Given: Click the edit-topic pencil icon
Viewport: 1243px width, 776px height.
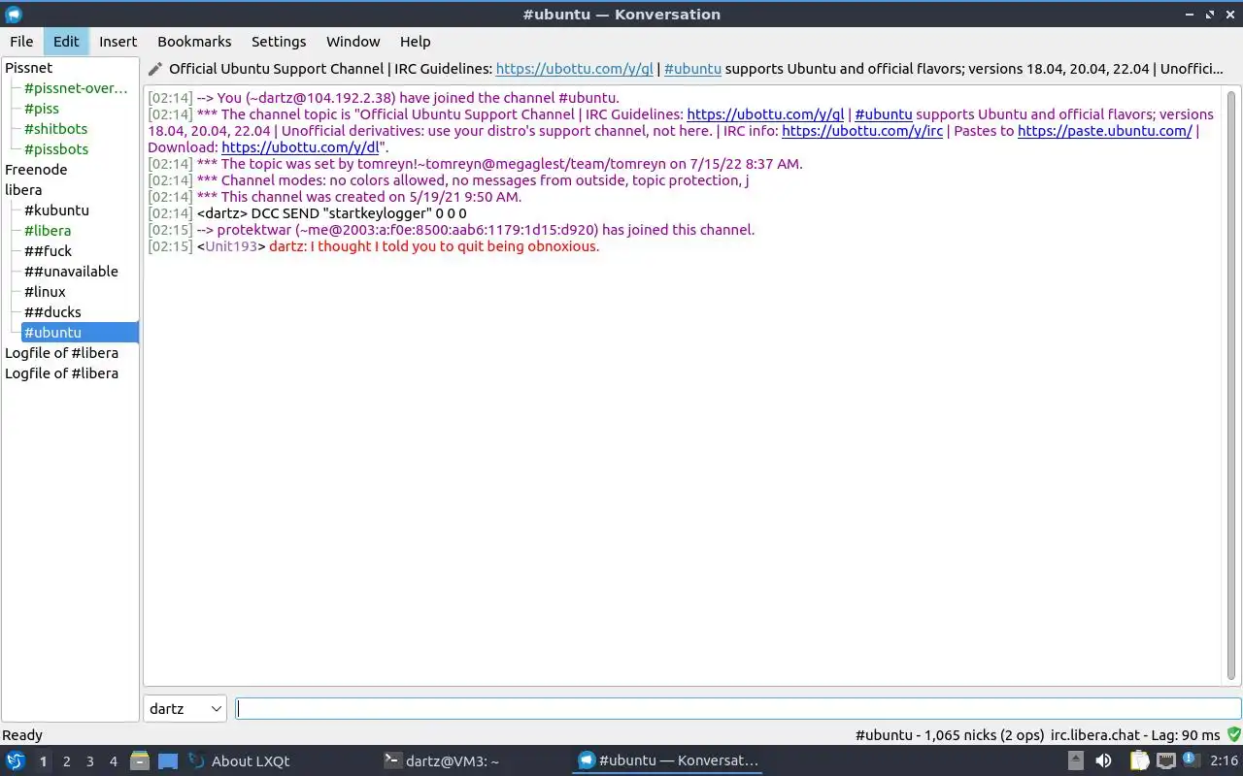Looking at the screenshot, I should [x=155, y=69].
